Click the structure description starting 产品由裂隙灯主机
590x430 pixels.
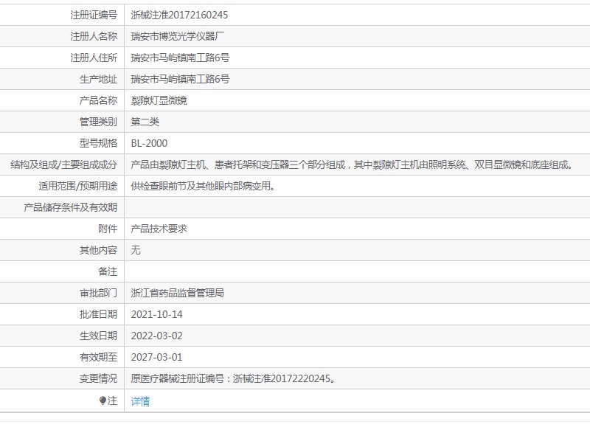352,164
